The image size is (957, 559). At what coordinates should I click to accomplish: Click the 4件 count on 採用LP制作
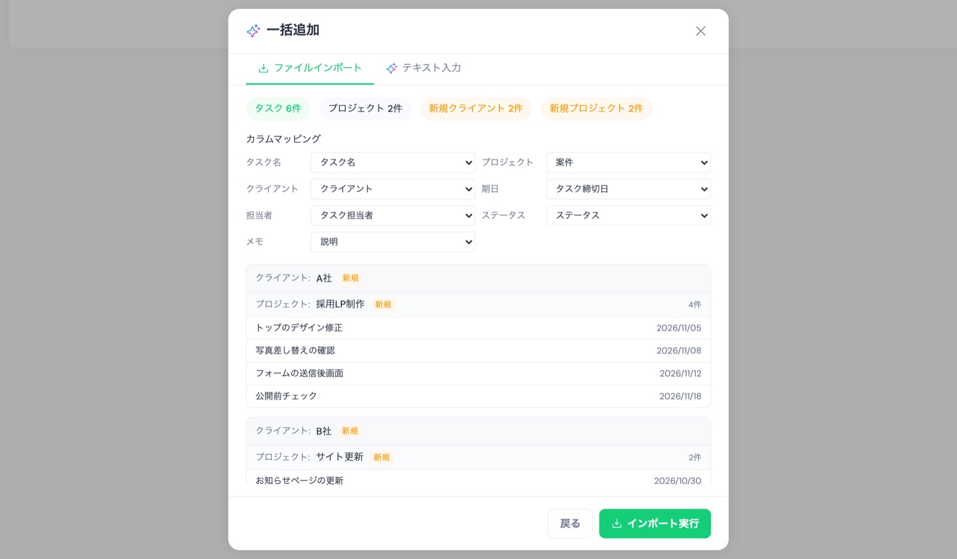pyautogui.click(x=694, y=304)
